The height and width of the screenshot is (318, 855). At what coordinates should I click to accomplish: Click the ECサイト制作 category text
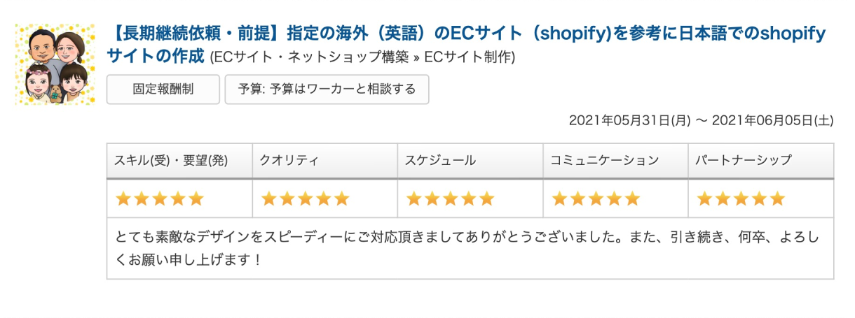pyautogui.click(x=470, y=57)
